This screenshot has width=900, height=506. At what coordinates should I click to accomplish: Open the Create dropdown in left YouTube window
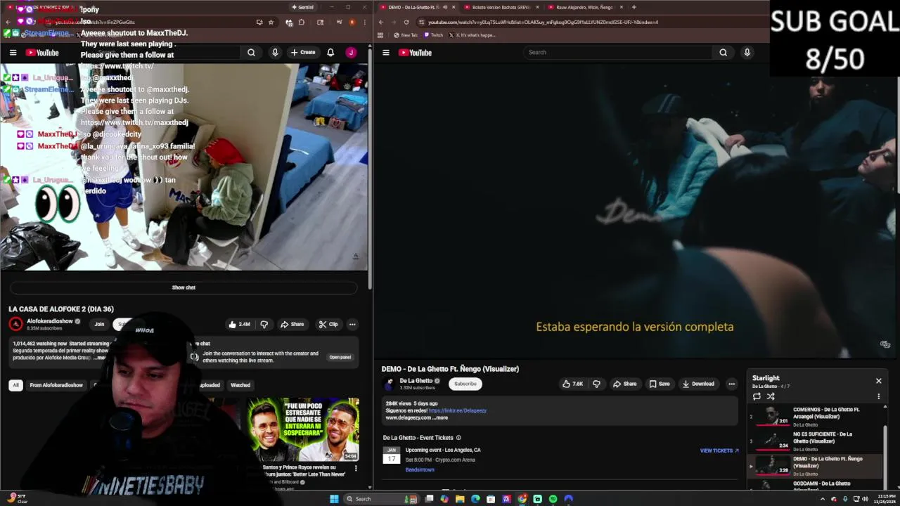coord(303,52)
